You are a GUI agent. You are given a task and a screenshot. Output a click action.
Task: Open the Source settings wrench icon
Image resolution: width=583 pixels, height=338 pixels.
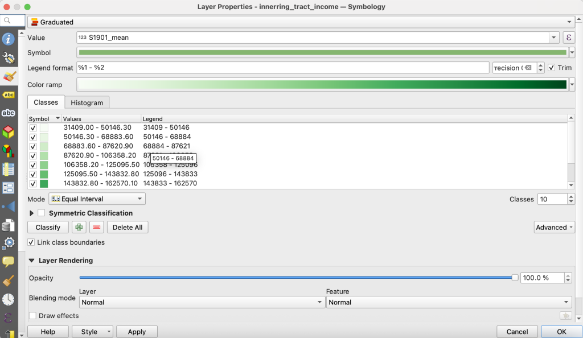pos(9,57)
